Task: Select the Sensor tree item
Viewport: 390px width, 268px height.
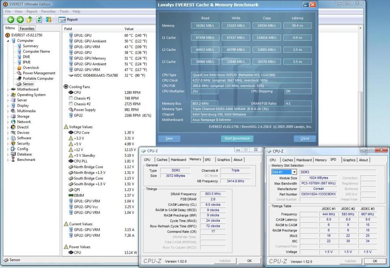Action: [28, 84]
